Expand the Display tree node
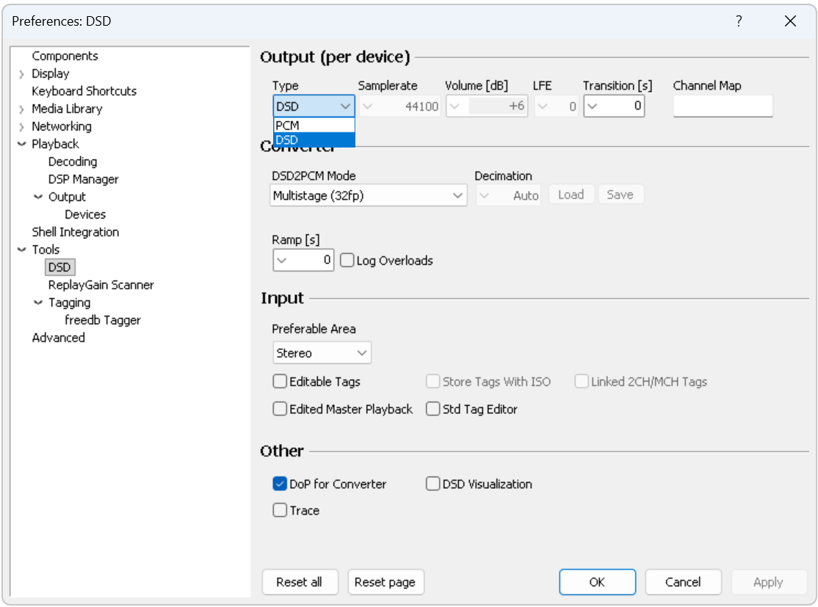 pyautogui.click(x=22, y=74)
